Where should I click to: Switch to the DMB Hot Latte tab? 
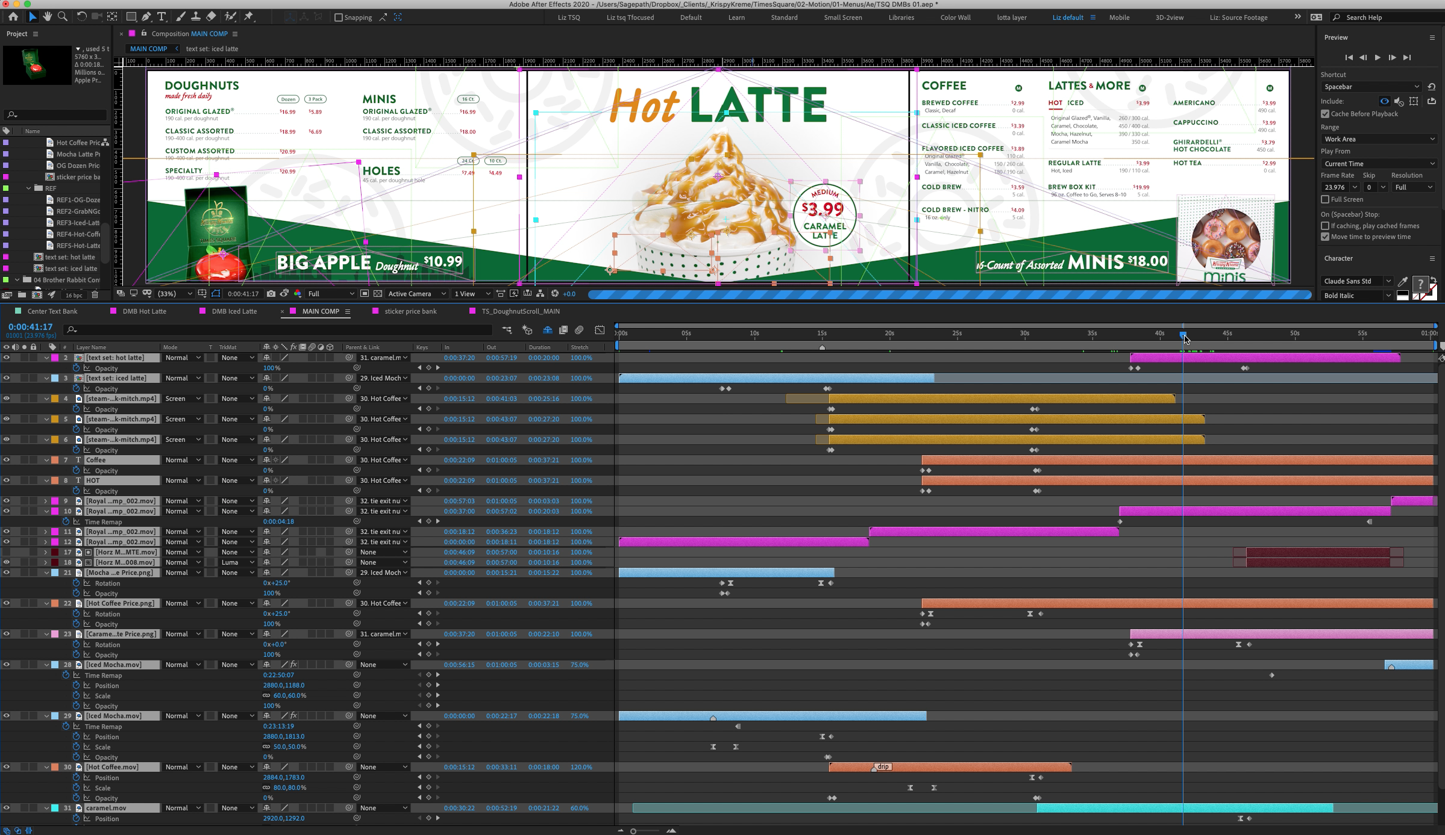(145, 311)
